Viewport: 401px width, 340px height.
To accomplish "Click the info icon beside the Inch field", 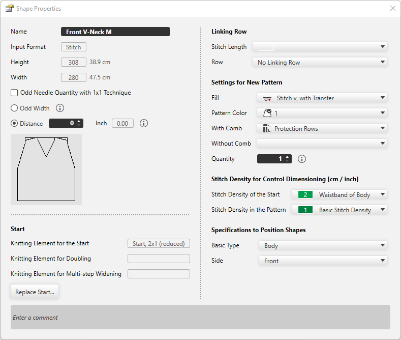I will 144,123.
